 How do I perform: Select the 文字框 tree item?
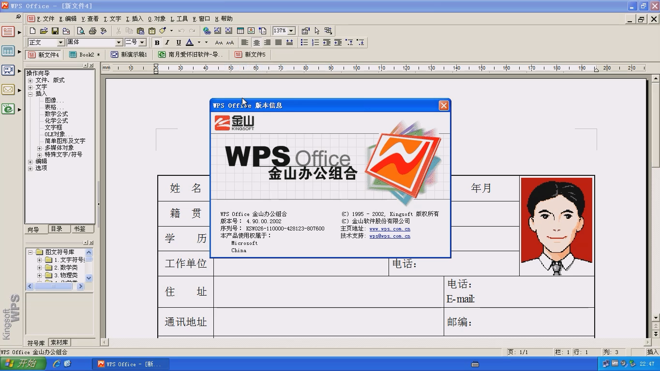pos(53,128)
